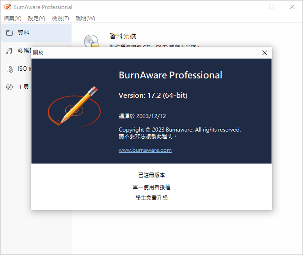Select the 工具 sidebar label

23,87
